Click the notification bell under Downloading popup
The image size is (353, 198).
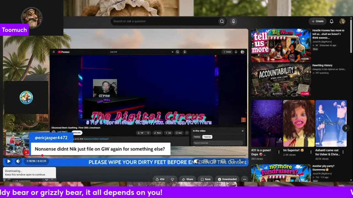pos(47,179)
